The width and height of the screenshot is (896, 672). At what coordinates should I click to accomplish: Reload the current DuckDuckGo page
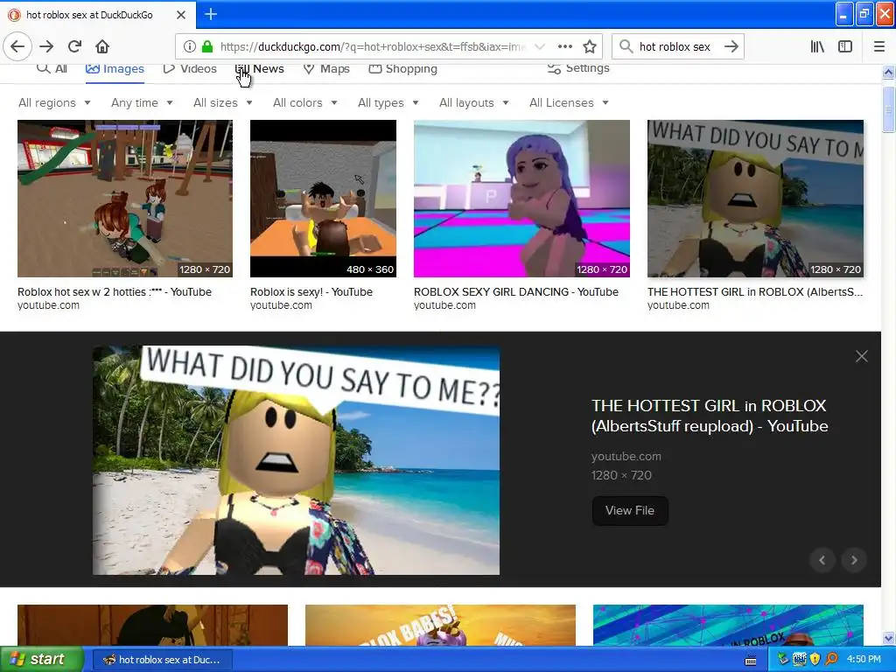click(74, 46)
